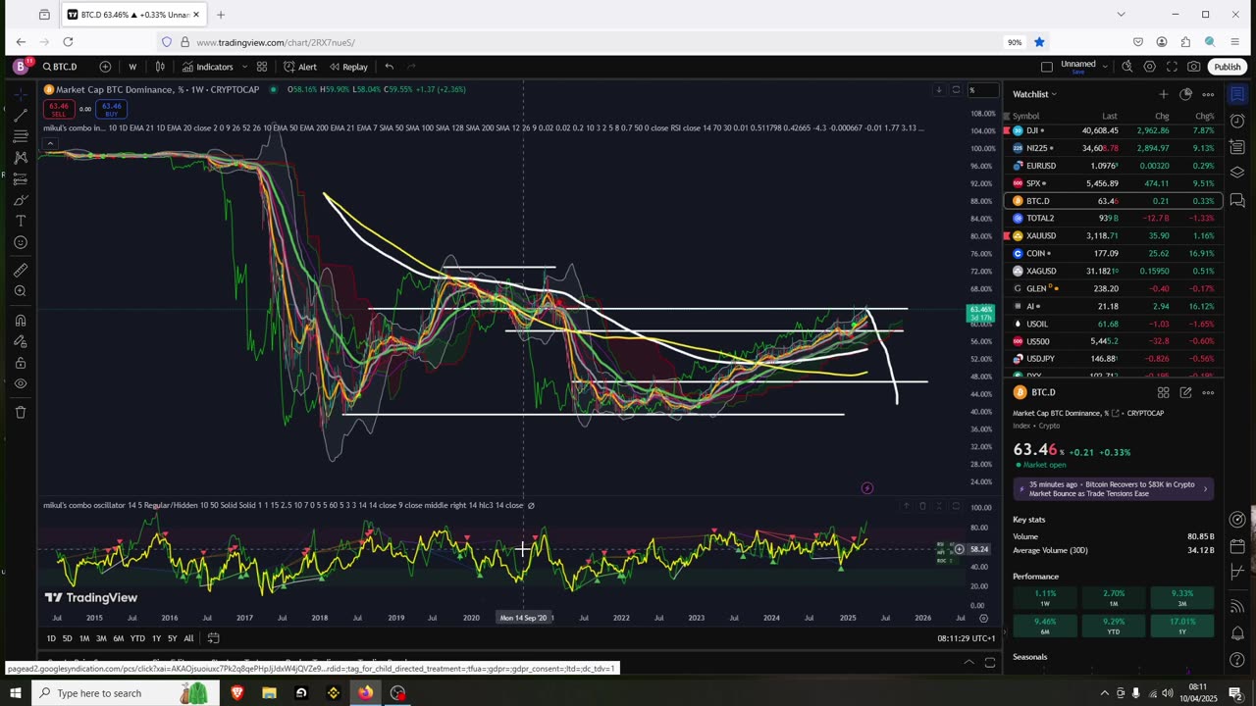Toggle lock all drawing tools

[21, 363]
